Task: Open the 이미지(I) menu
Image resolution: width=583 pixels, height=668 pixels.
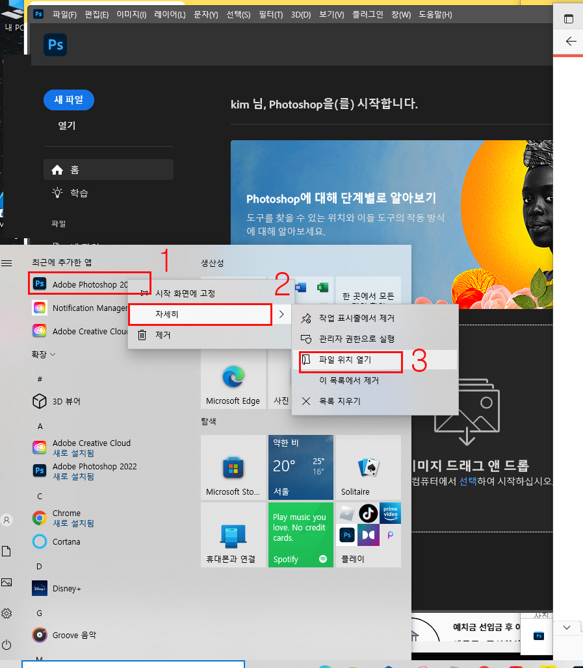Action: coord(131,14)
